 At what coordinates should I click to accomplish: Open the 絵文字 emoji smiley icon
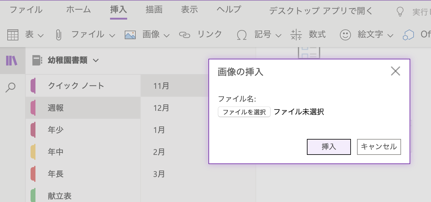[x=345, y=35]
